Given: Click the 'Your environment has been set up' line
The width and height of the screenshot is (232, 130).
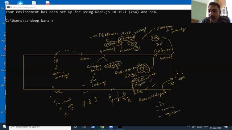Looking at the screenshot, I should coord(82,12).
